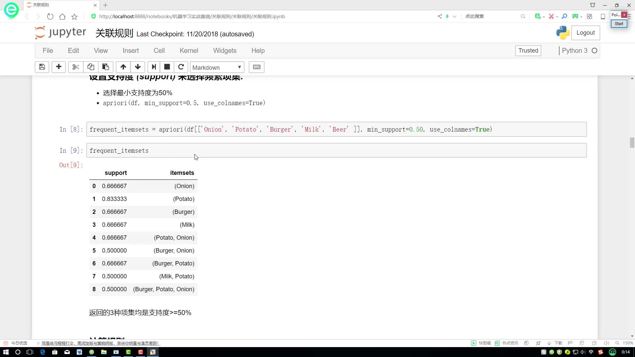
Task: Open the Cell menu
Action: [x=159, y=51]
